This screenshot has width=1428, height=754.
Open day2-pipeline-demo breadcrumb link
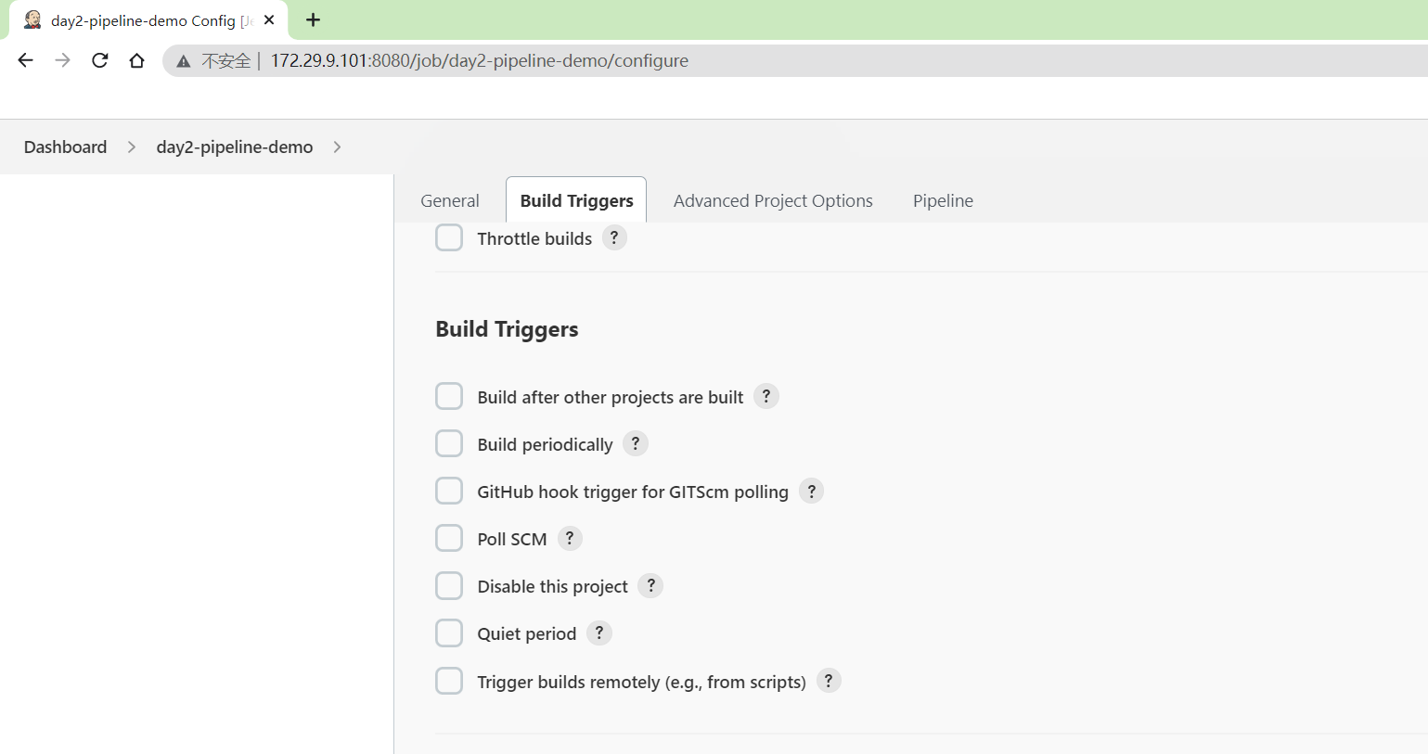(235, 147)
